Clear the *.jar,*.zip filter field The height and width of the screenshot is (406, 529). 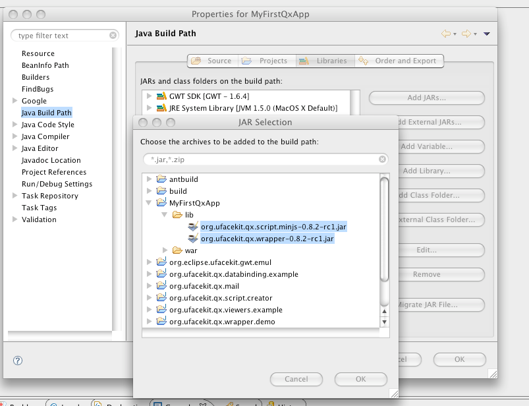coord(382,159)
